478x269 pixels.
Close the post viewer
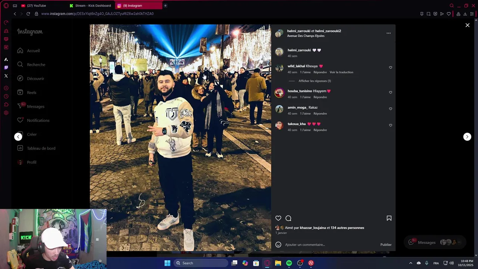pos(468,25)
